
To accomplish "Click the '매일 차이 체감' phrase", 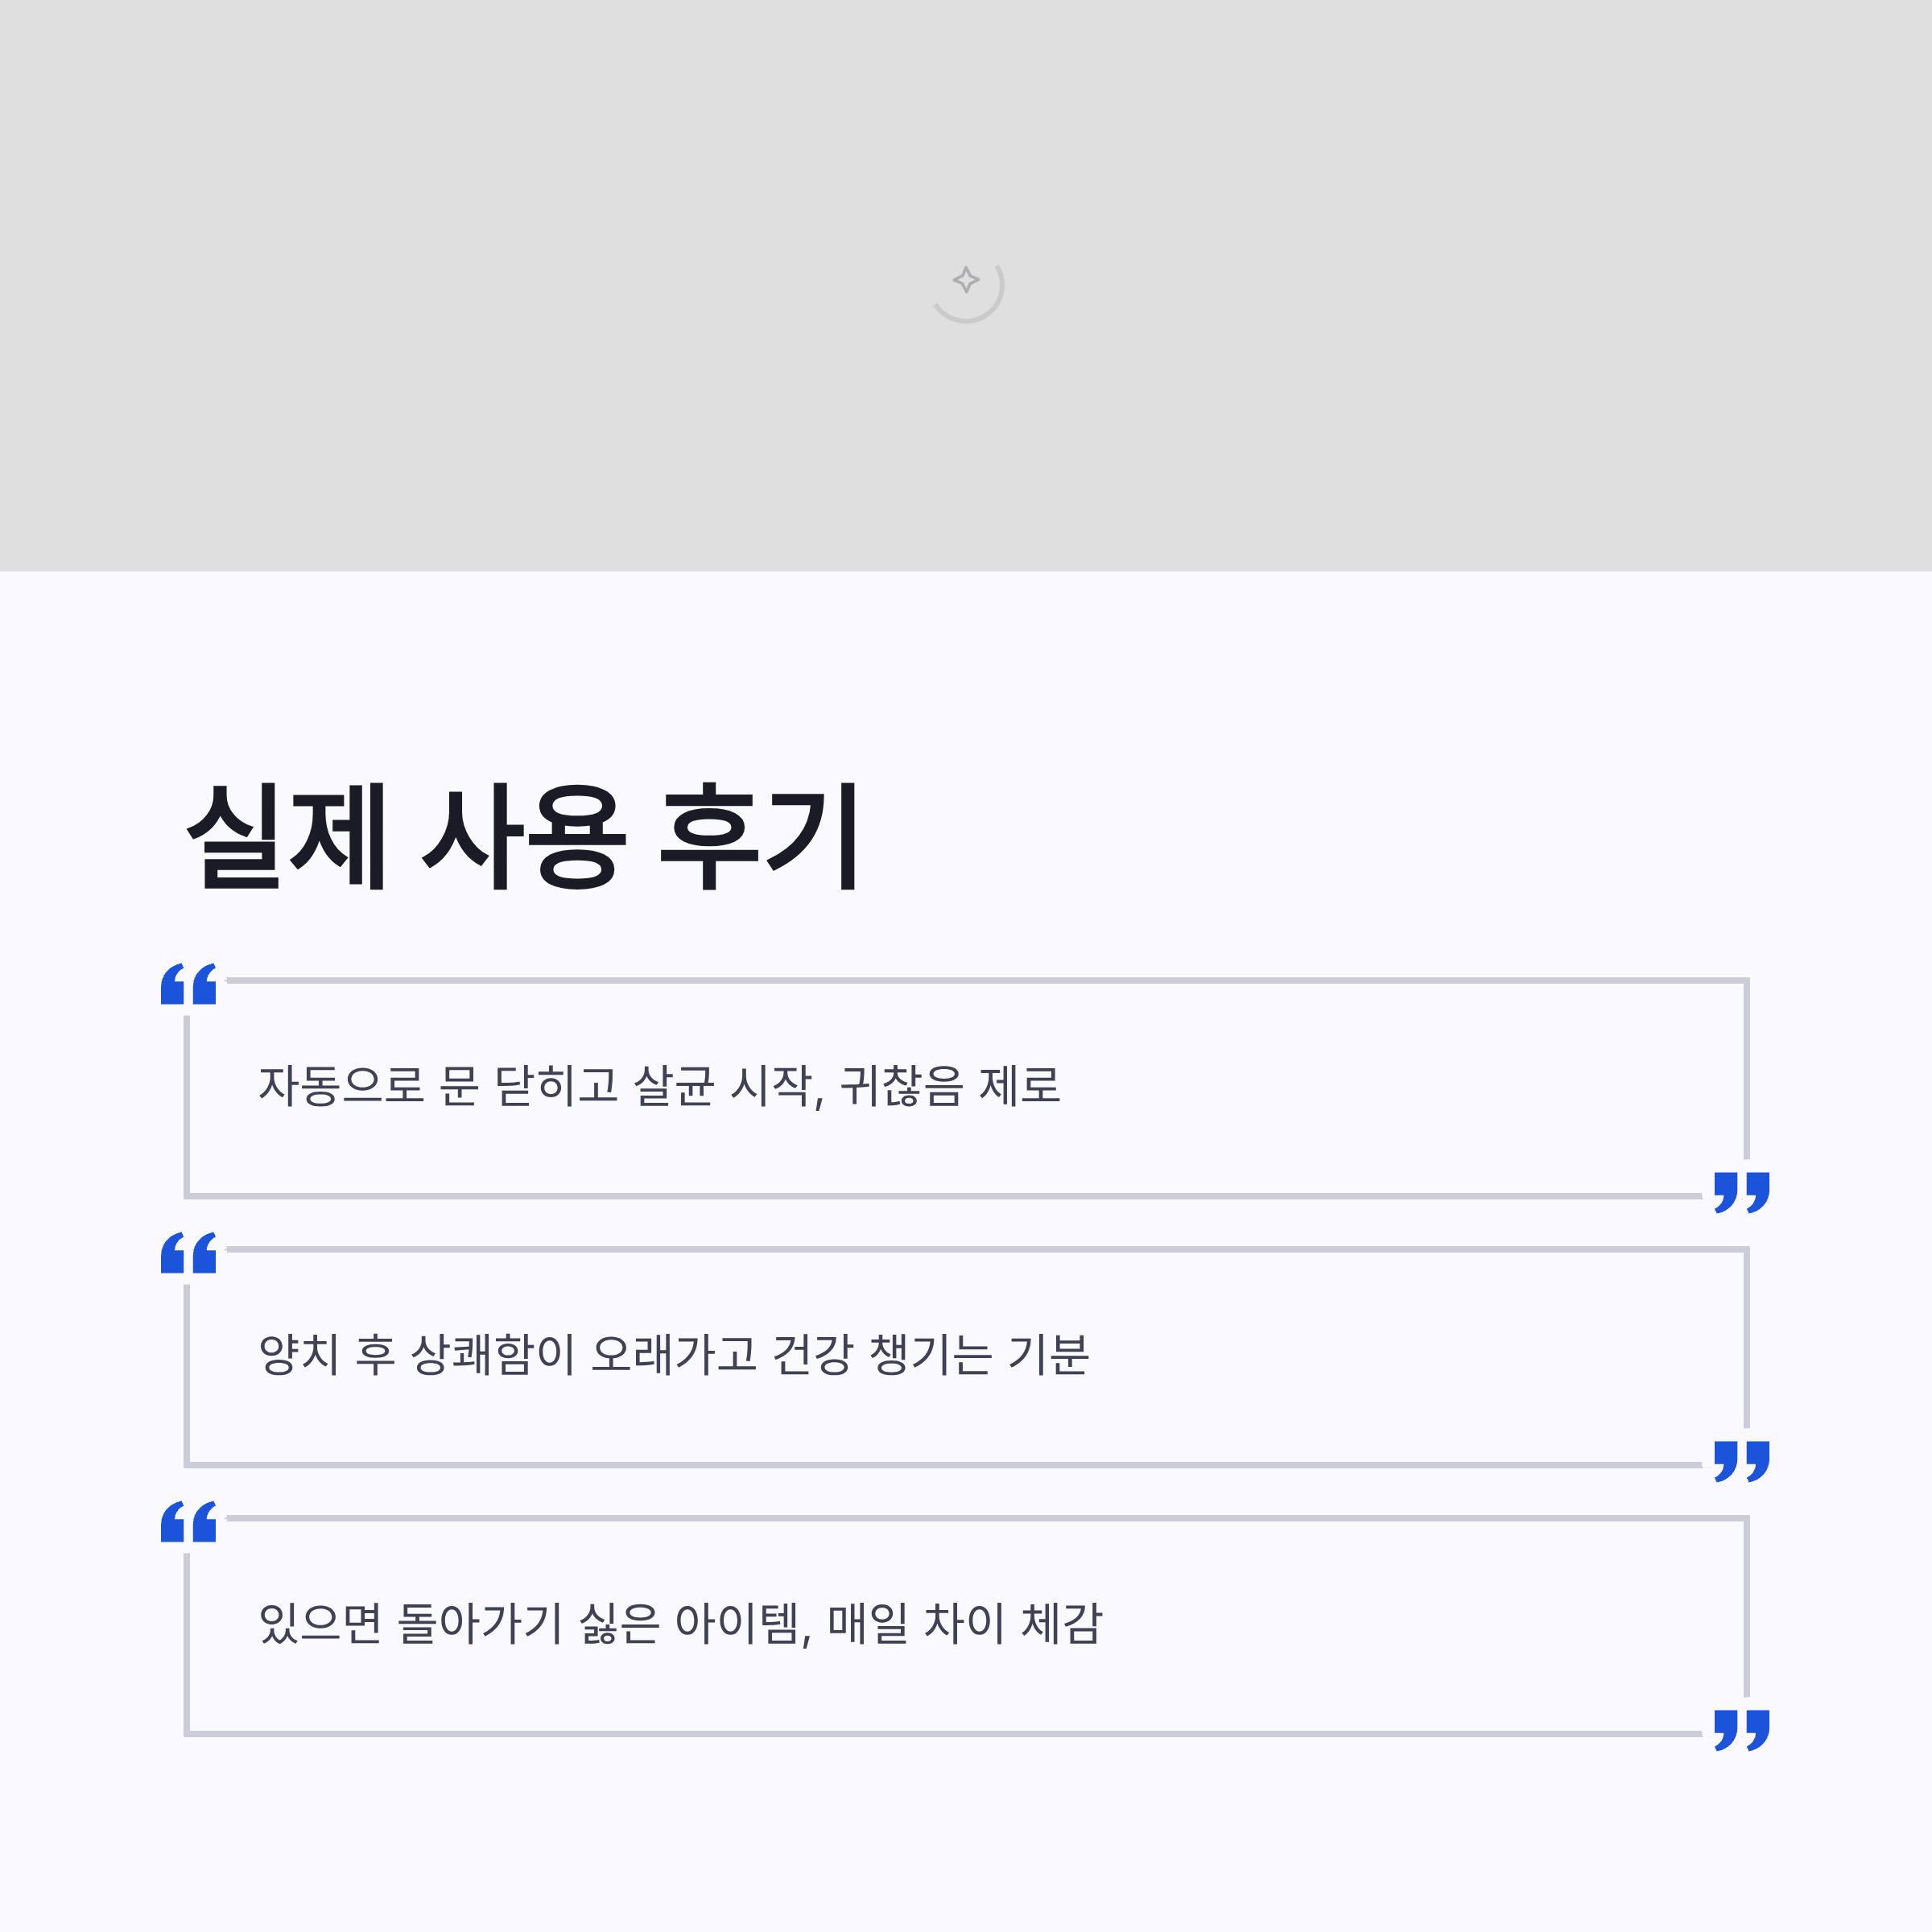I will click(964, 1624).
